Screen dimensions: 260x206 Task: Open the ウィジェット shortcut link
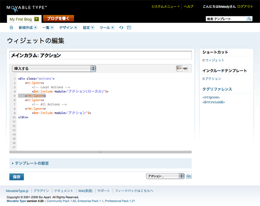[215, 60]
